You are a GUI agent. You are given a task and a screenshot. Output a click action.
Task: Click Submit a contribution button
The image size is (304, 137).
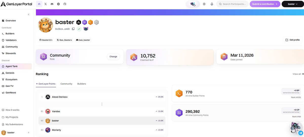tap(265, 4)
